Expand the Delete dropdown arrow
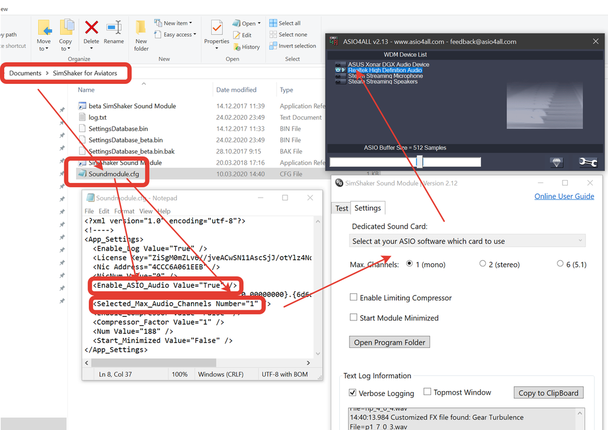 point(92,49)
